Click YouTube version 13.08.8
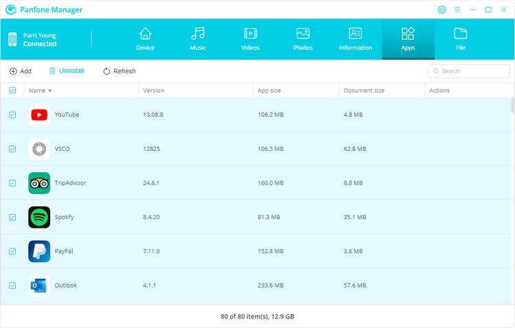This screenshot has height=328, width=515. pyautogui.click(x=153, y=115)
